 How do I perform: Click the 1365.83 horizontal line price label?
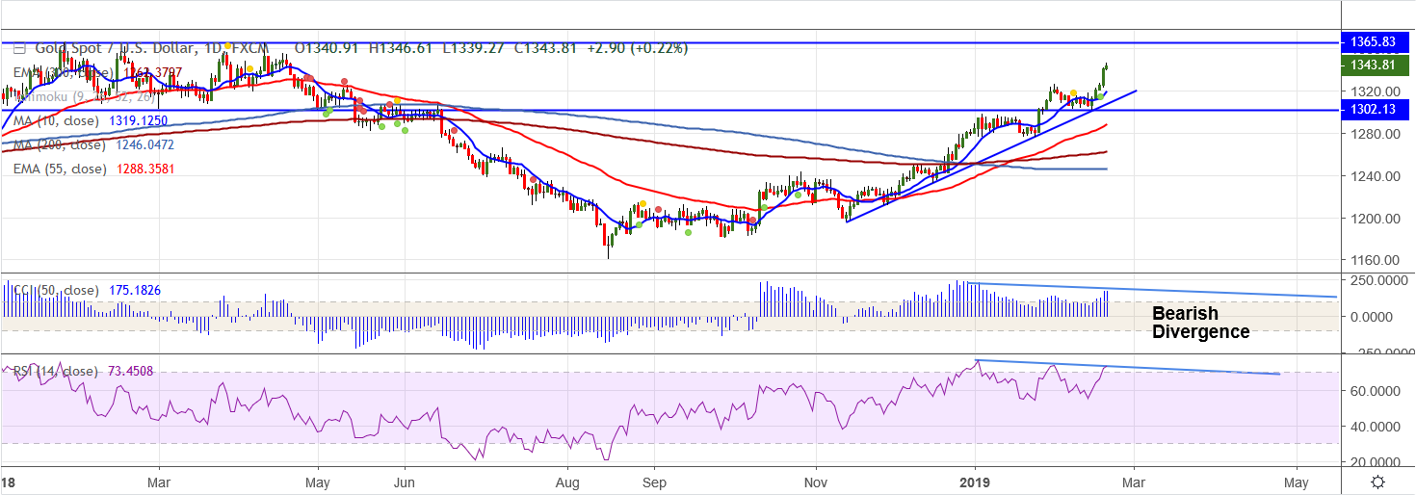tap(1374, 42)
